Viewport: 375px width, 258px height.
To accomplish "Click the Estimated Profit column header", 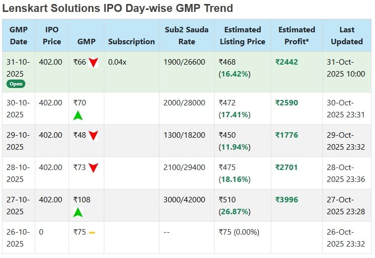I will point(297,35).
